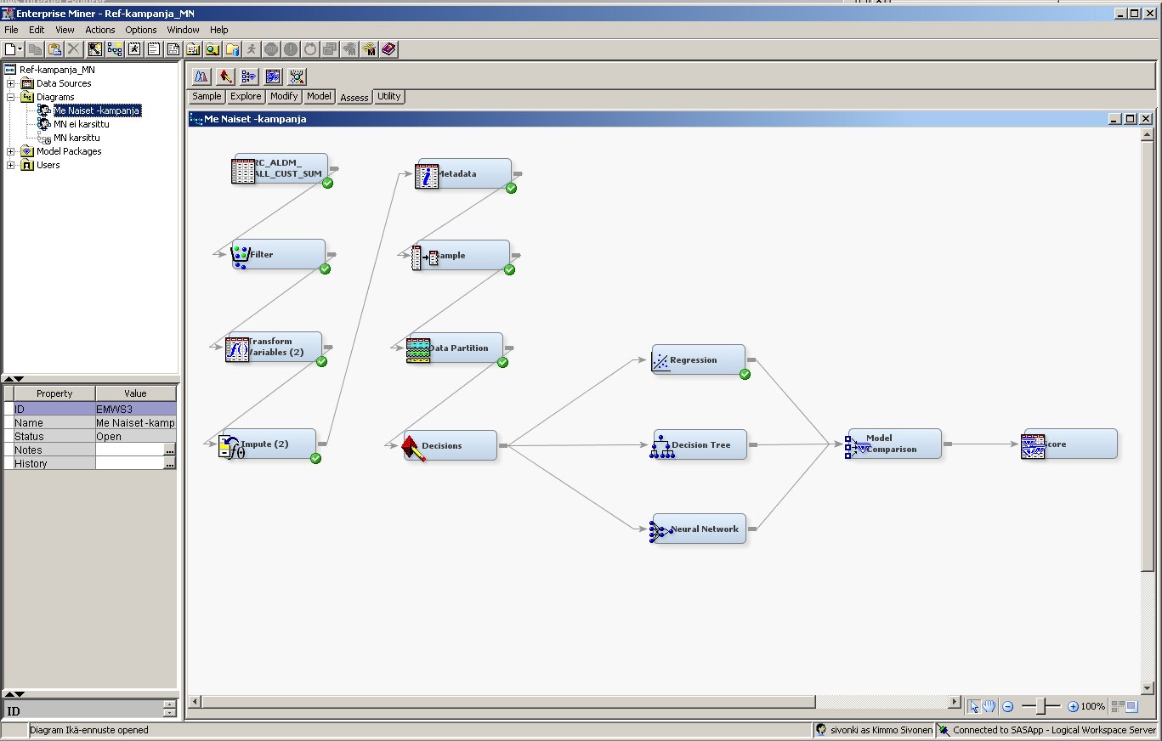
Task: Select the Score node in diagram
Action: [1068, 444]
